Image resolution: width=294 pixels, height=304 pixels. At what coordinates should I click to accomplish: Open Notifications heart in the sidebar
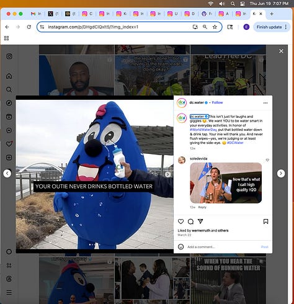tap(9, 144)
